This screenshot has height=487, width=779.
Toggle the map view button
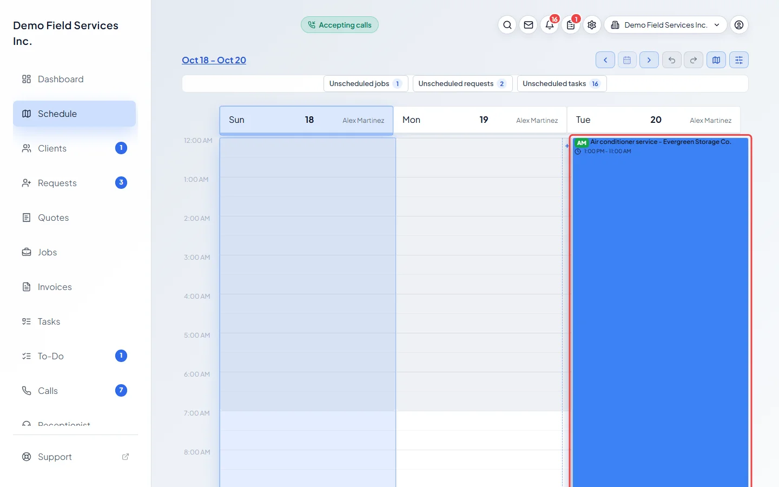pyautogui.click(x=716, y=60)
